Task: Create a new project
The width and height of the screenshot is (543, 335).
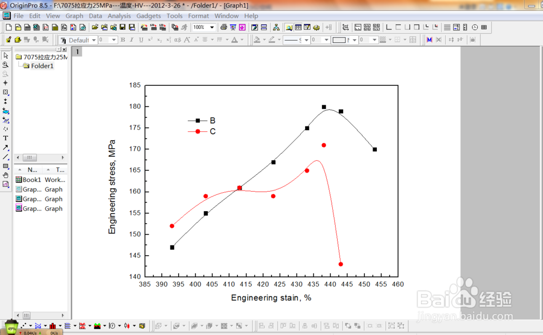Action: click(9, 27)
